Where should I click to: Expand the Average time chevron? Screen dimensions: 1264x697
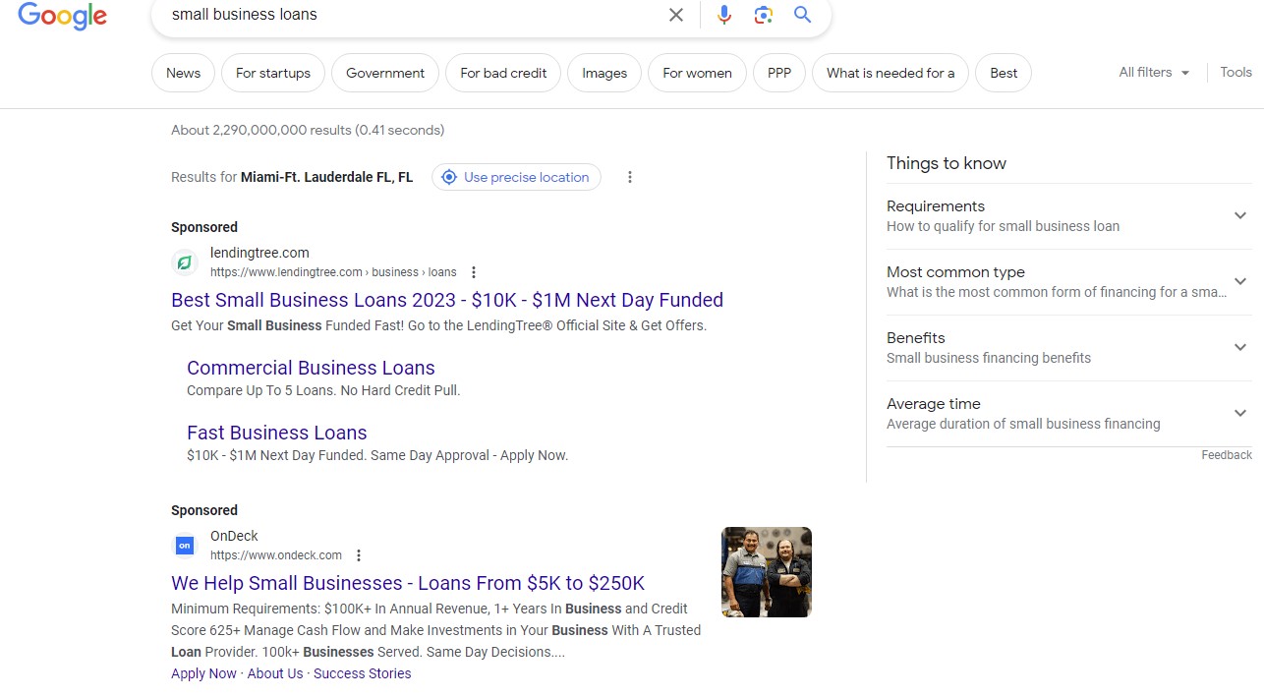point(1240,413)
